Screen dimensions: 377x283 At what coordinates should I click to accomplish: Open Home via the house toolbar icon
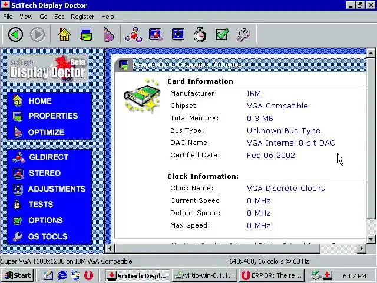point(64,35)
